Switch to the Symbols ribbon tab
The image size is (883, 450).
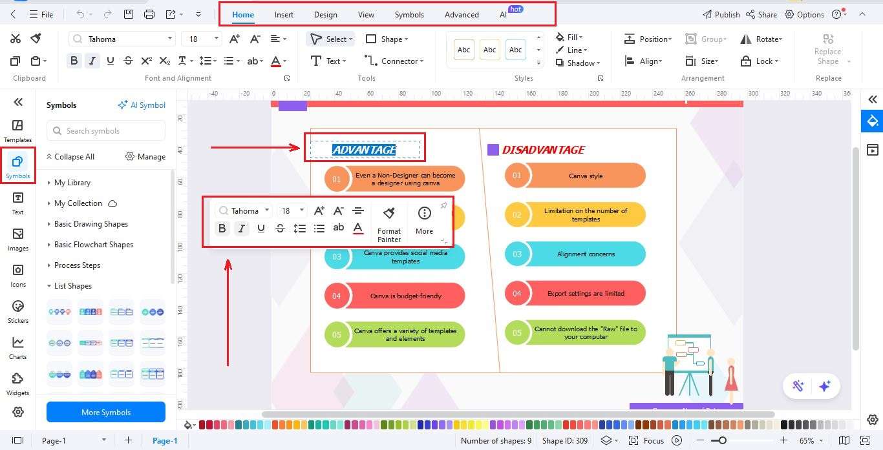409,14
